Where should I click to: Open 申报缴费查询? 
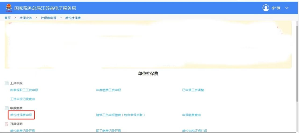(192, 115)
